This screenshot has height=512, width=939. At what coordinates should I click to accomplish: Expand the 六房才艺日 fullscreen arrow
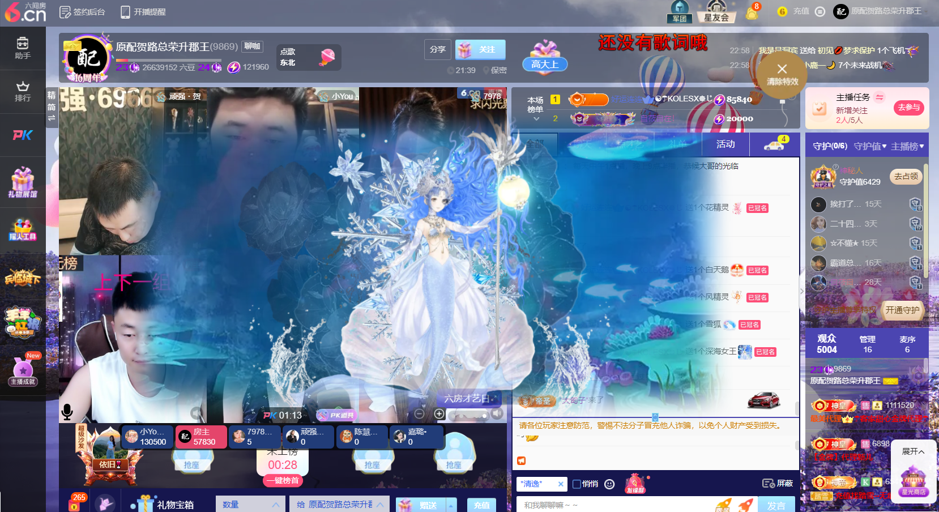(494, 399)
